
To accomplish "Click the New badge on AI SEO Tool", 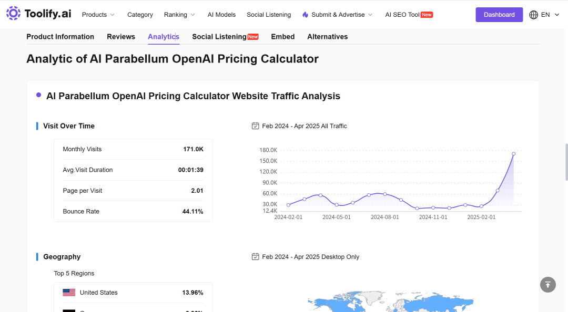I will point(427,15).
